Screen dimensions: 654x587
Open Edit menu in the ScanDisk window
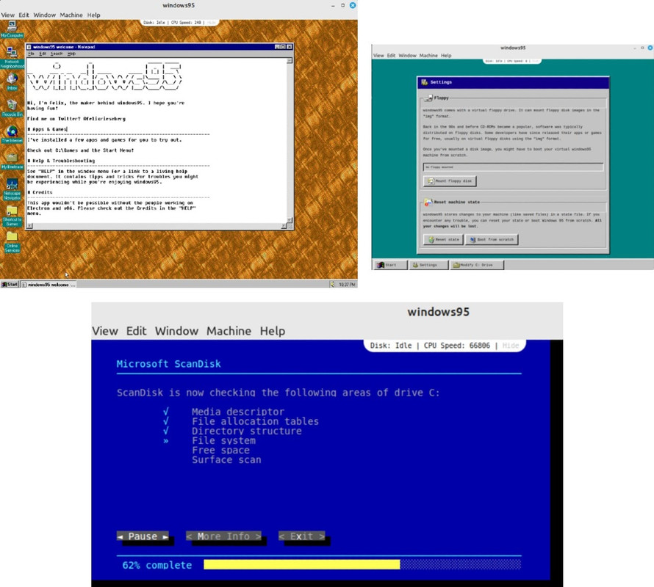click(x=137, y=331)
